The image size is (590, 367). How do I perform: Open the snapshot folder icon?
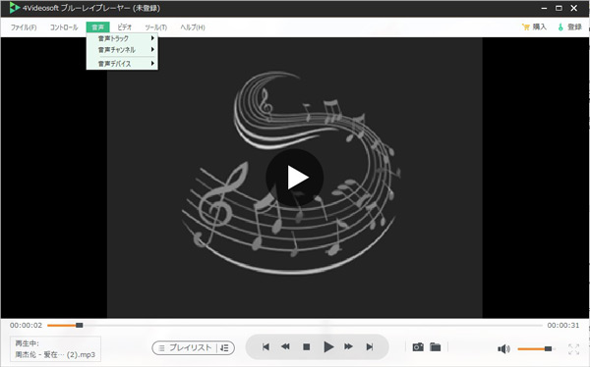click(435, 346)
